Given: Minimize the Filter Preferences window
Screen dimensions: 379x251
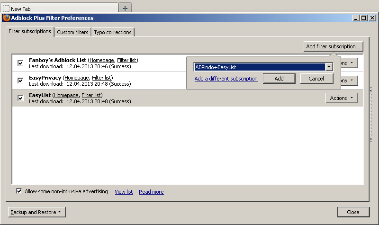Looking at the screenshot, I should 356,18.
